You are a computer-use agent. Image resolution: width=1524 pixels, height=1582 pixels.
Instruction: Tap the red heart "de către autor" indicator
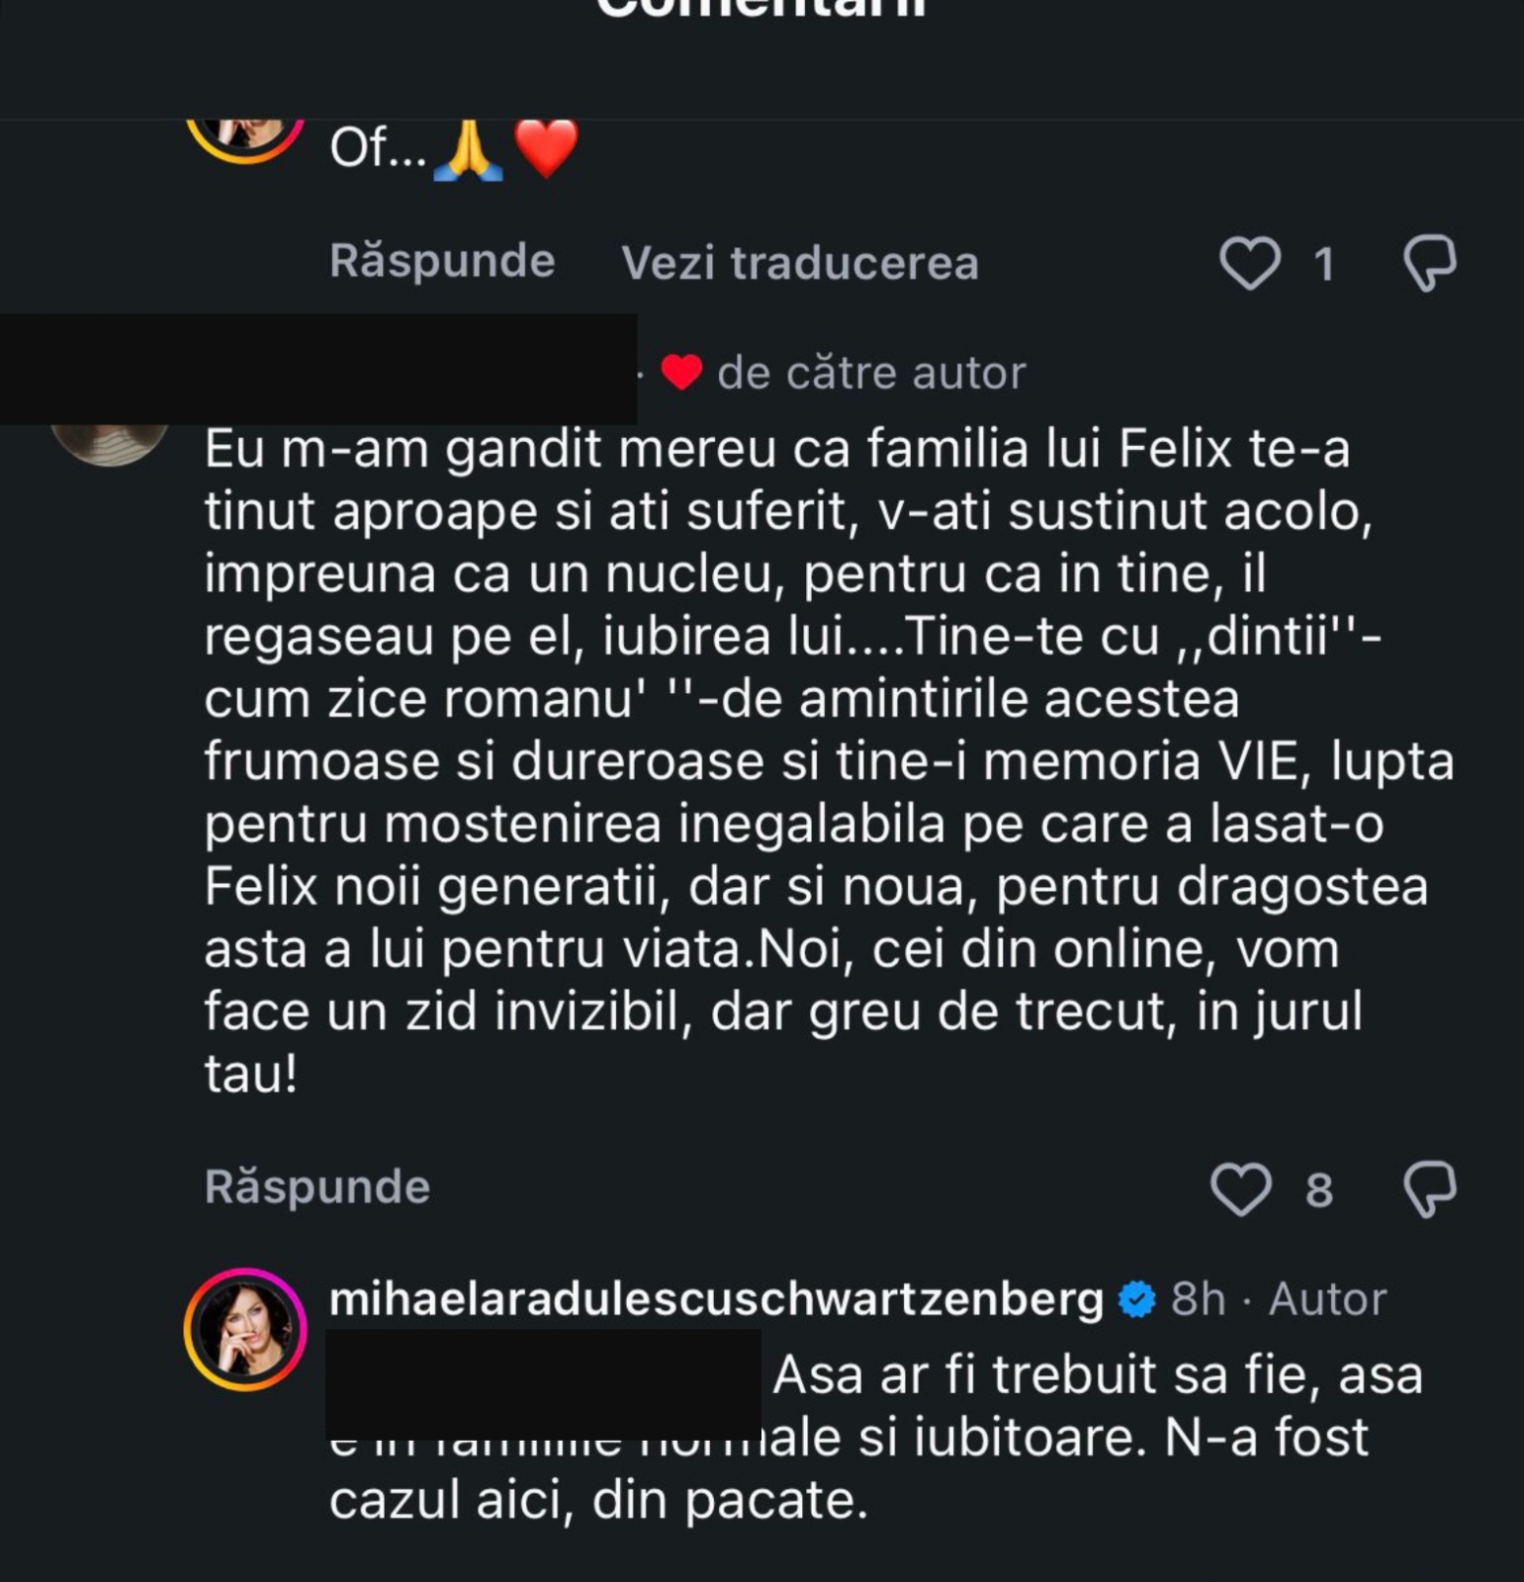681,373
